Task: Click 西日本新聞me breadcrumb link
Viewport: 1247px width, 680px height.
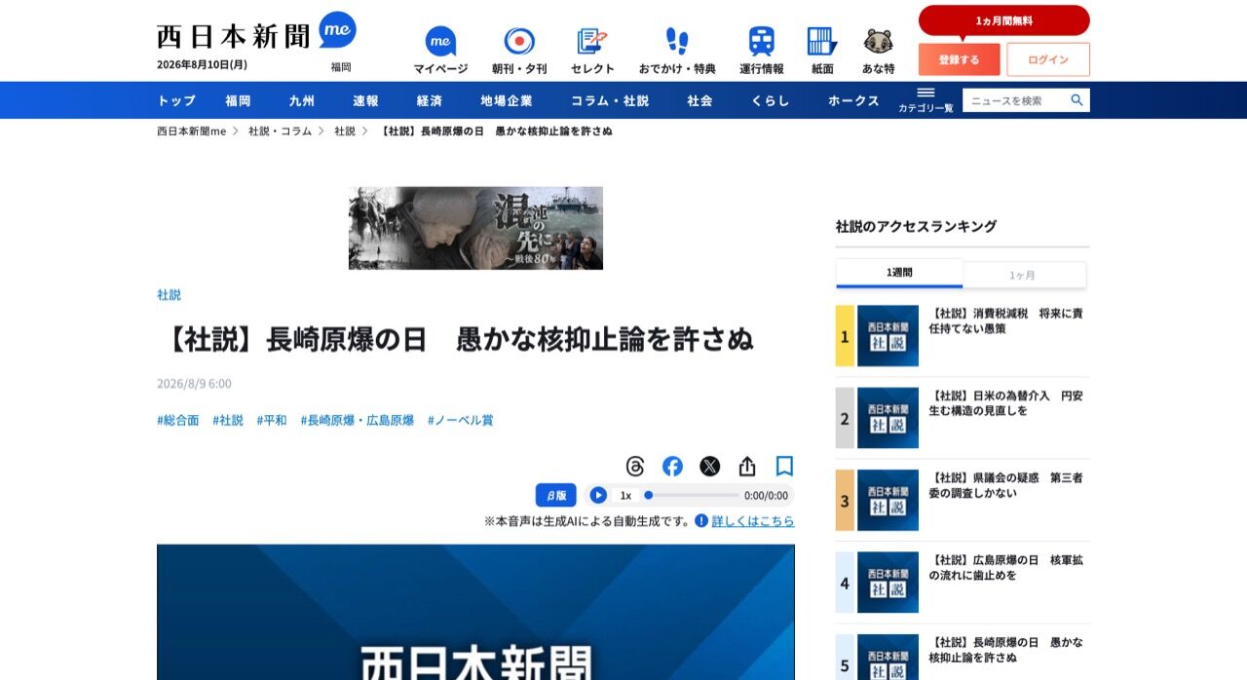Action: pos(192,131)
